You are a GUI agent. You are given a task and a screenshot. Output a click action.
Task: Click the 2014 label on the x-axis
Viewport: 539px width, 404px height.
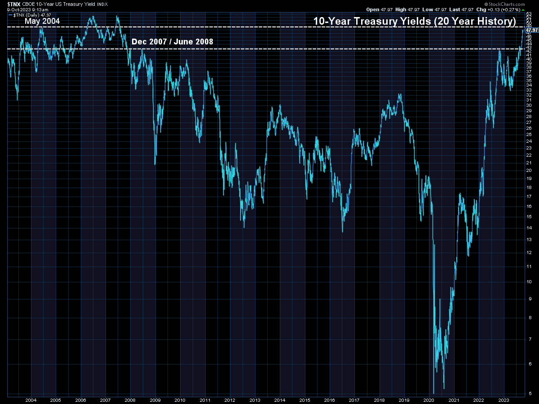pos(279,400)
